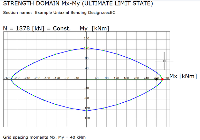Click the -80 tick label on My axis

86,98
